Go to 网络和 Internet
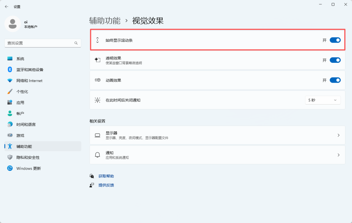 43,80
